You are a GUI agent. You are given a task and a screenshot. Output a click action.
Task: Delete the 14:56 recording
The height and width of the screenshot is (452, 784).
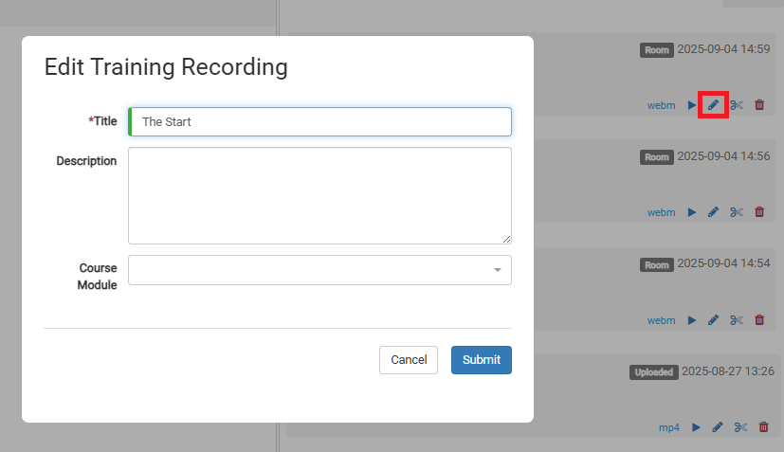pos(759,212)
